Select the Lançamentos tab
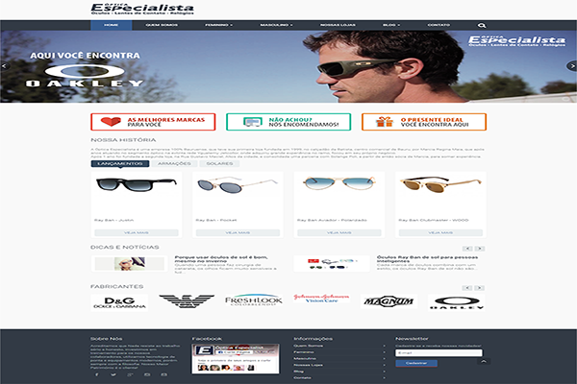This screenshot has width=577, height=384. 120,163
